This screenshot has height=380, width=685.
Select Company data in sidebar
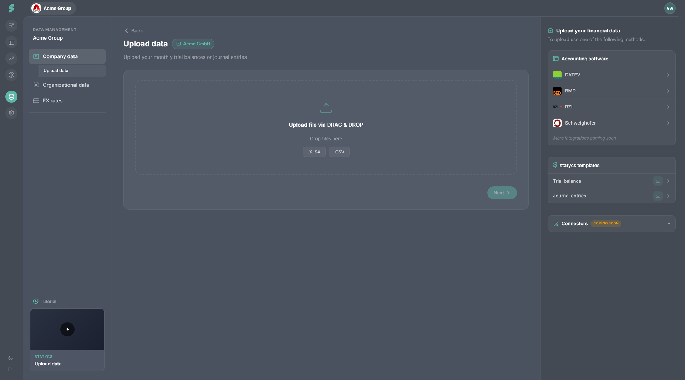coord(67,56)
